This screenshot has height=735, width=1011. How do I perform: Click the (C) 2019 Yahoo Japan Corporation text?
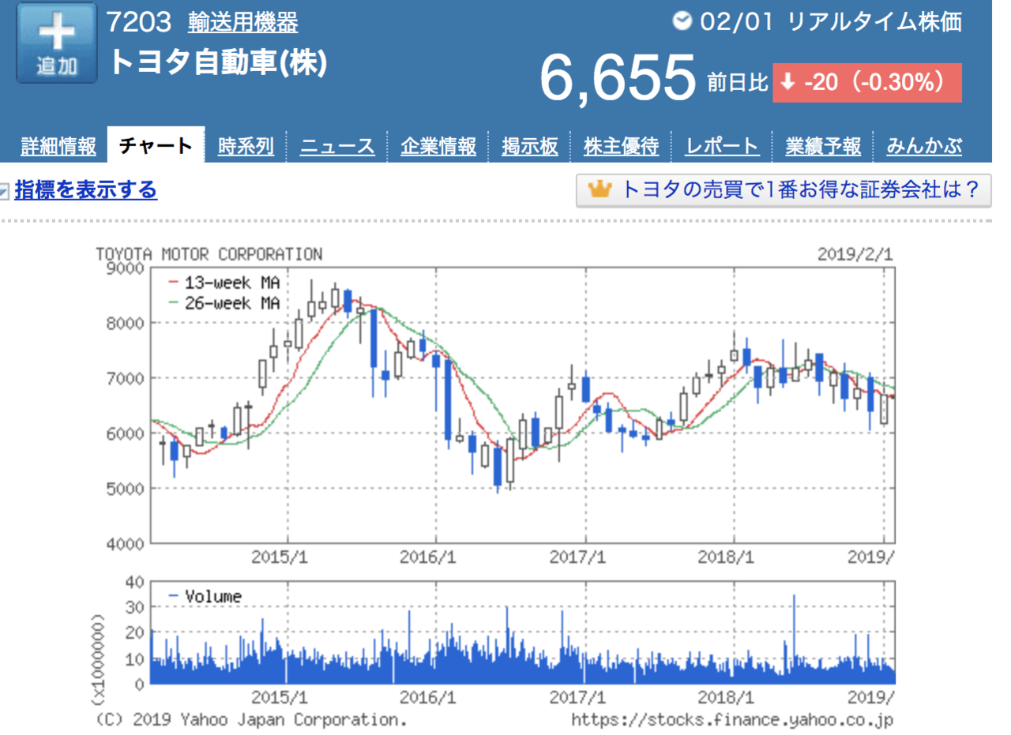tap(251, 719)
